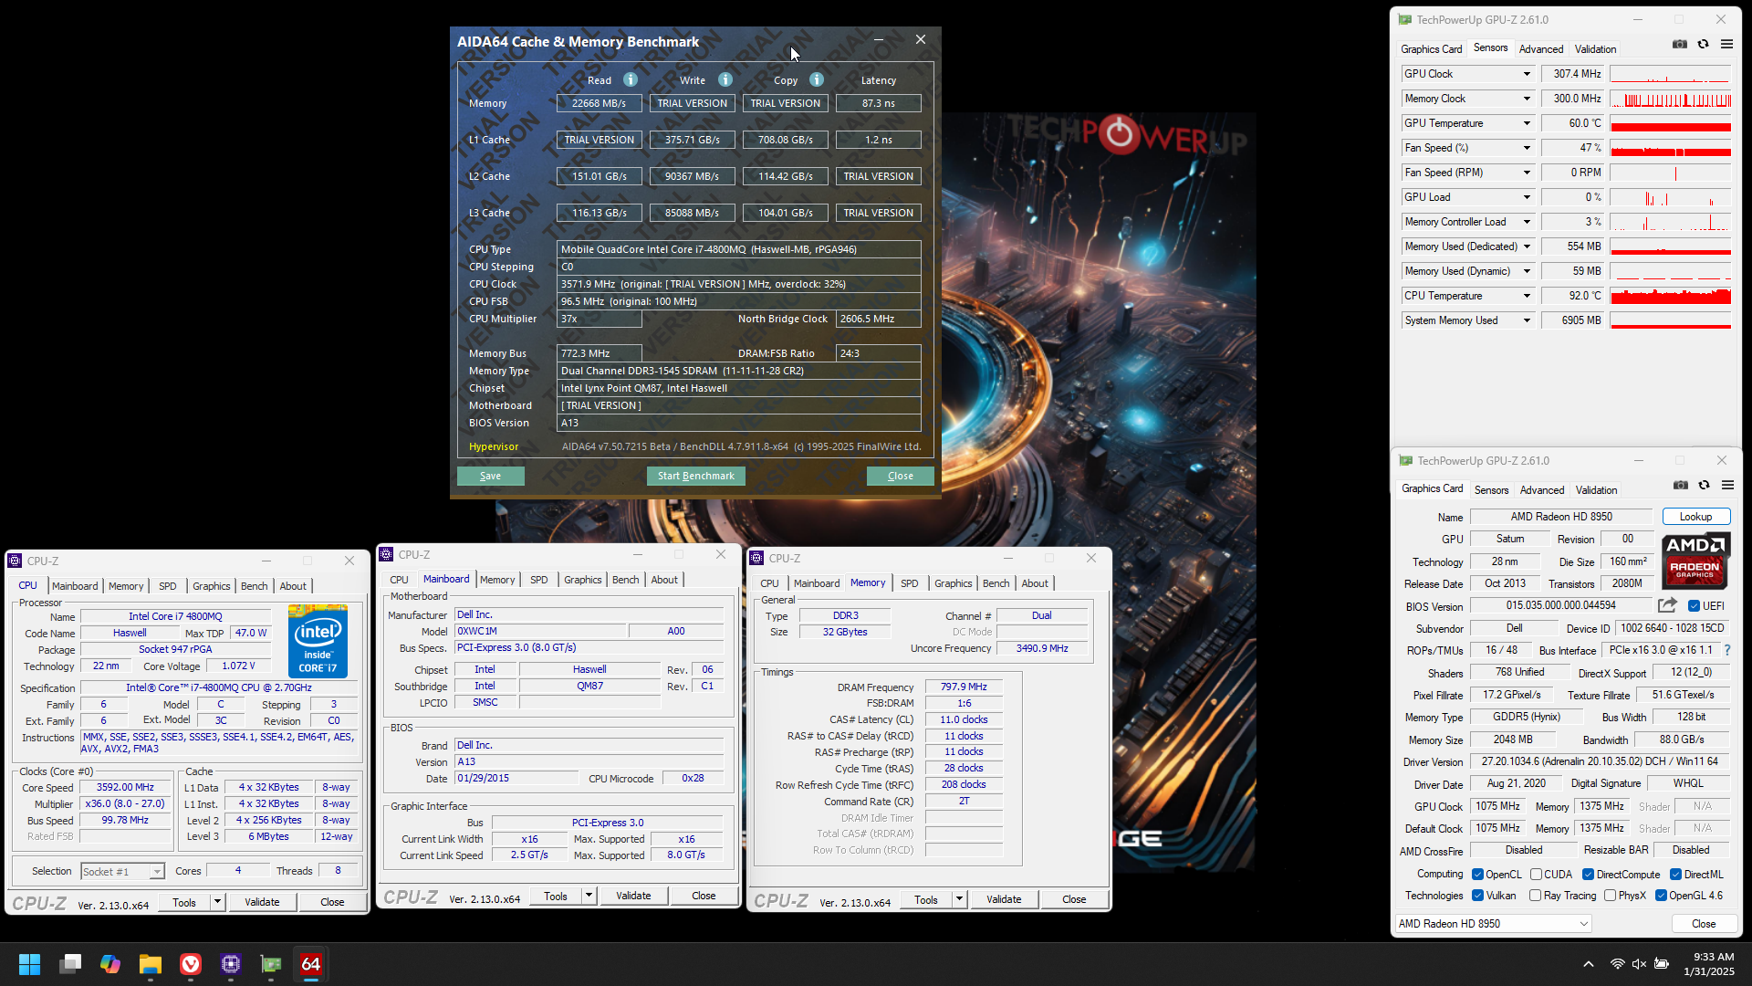Open the GPU Temperature sensor dropdown
Screen dimensions: 1752x986
(1526, 123)
